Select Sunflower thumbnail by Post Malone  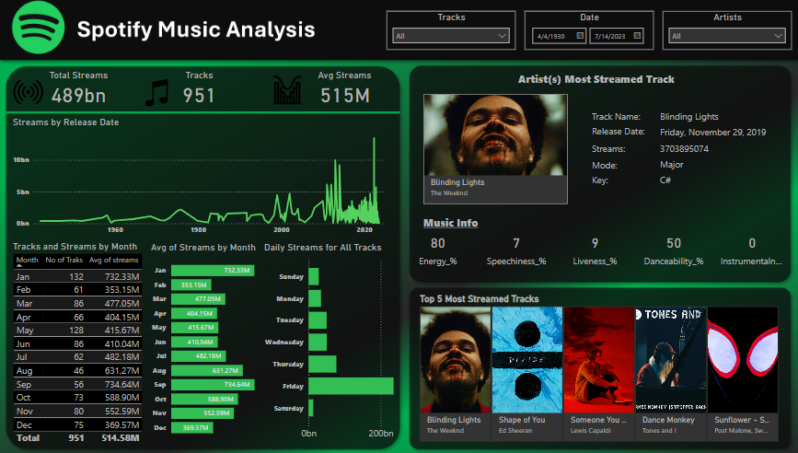743,373
